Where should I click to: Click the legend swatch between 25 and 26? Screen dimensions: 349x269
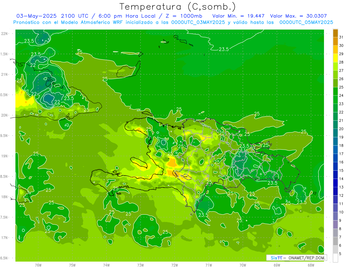click(x=335, y=83)
